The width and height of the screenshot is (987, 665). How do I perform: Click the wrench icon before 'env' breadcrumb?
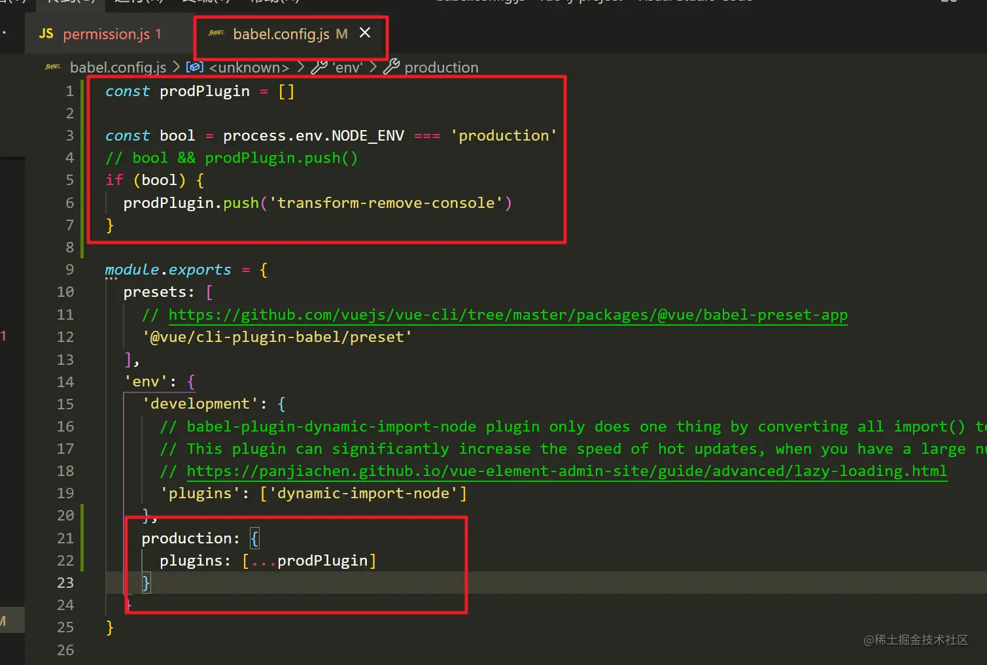pos(319,67)
